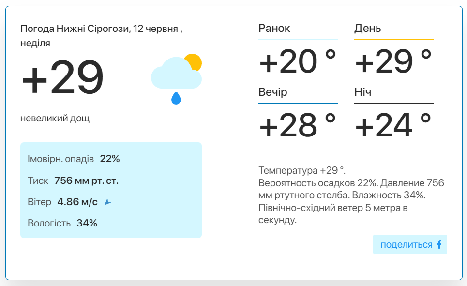Image resolution: width=467 pixels, height=286 pixels.
Task: Click the yellow sun behind the cloud
Action: [194, 61]
